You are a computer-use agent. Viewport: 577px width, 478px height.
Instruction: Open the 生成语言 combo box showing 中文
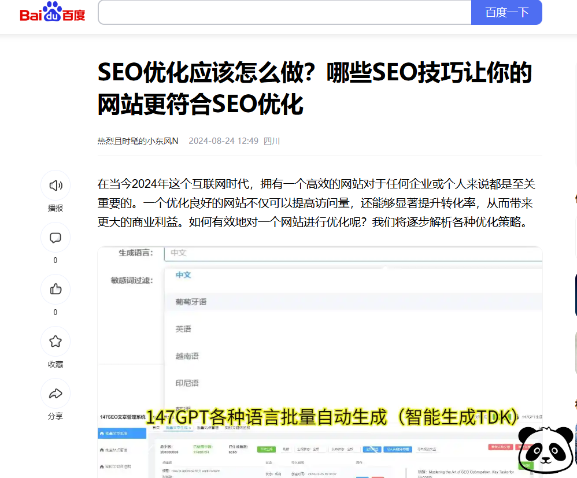tap(353, 253)
